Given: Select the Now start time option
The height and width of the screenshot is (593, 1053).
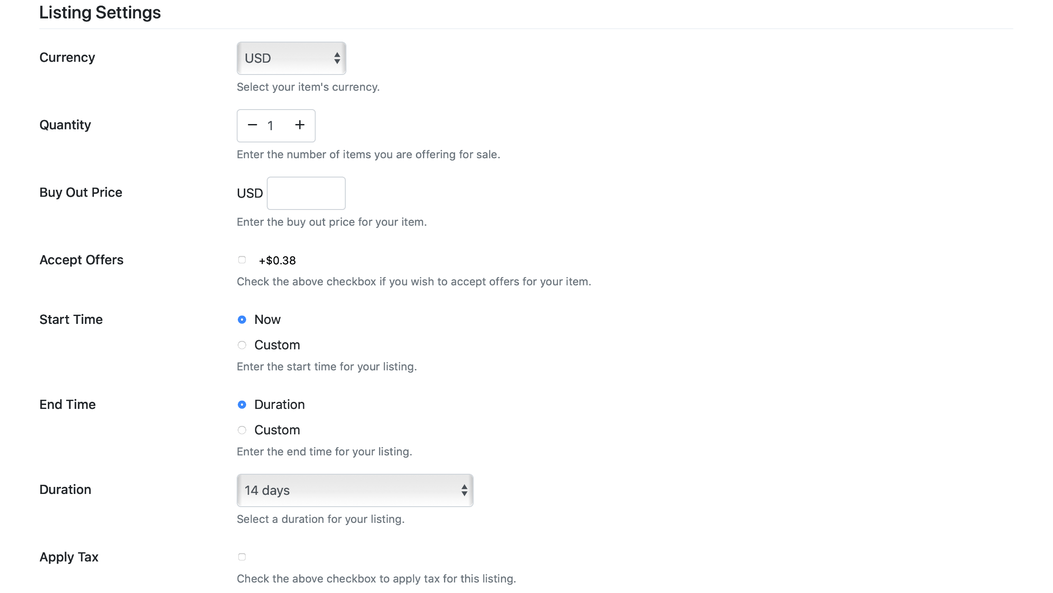Looking at the screenshot, I should coord(242,320).
